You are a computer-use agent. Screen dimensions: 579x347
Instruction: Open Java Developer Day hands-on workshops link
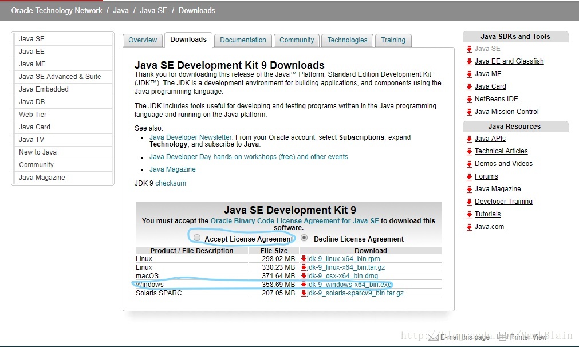coord(249,157)
